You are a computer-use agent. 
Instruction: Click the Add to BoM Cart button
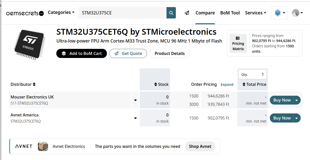coord(82,53)
